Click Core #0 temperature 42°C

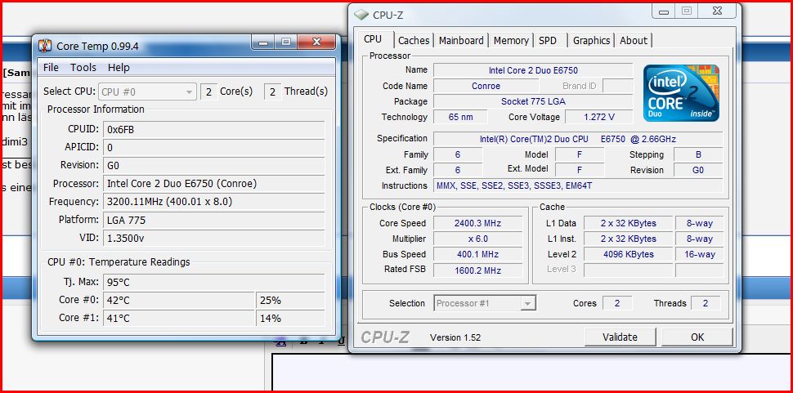pyautogui.click(x=179, y=300)
